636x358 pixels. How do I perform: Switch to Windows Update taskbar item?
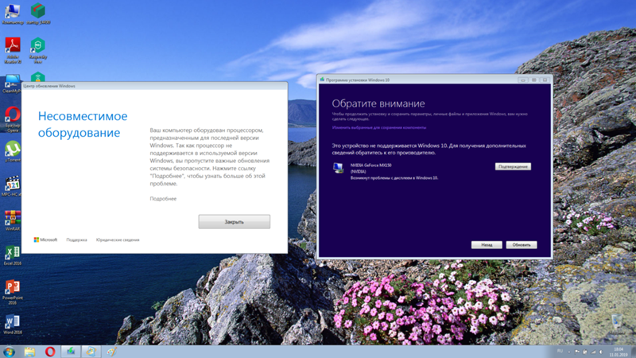tap(91, 352)
